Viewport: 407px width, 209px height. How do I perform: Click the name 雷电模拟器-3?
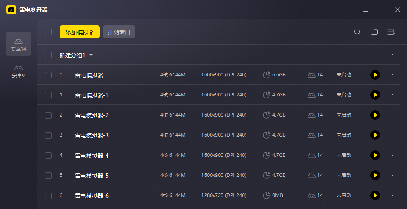[x=92, y=135]
